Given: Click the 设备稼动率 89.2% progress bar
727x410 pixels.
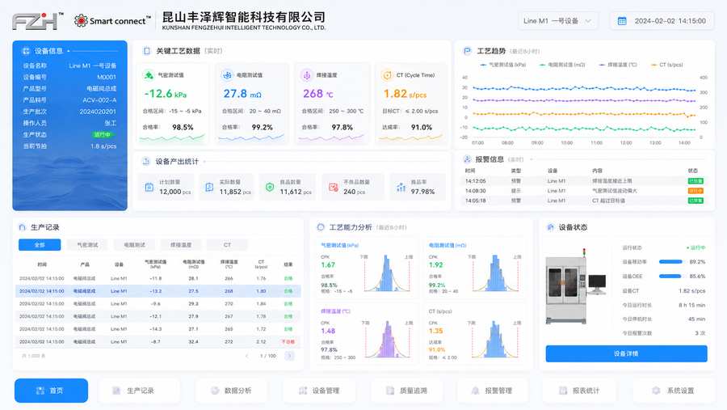Looking at the screenshot, I should (671, 262).
